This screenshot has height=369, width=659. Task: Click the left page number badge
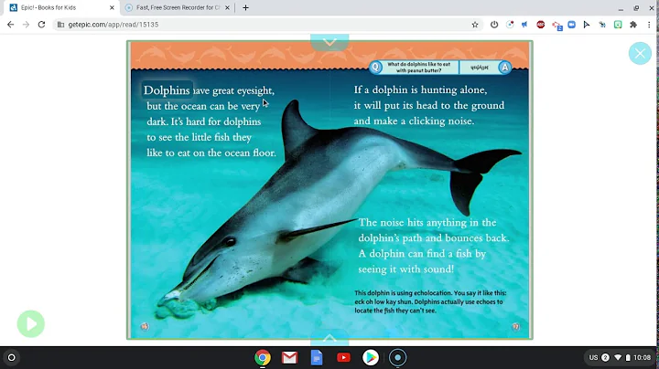pos(145,327)
